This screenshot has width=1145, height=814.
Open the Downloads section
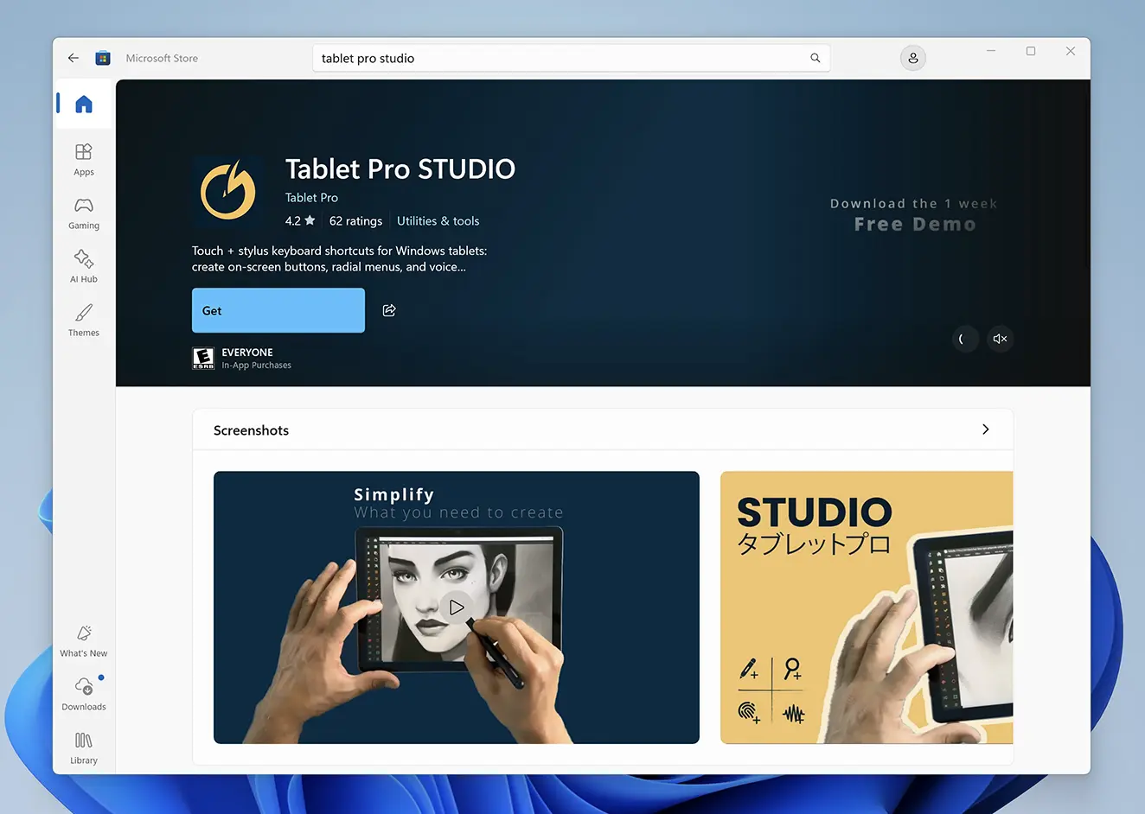[x=84, y=695]
